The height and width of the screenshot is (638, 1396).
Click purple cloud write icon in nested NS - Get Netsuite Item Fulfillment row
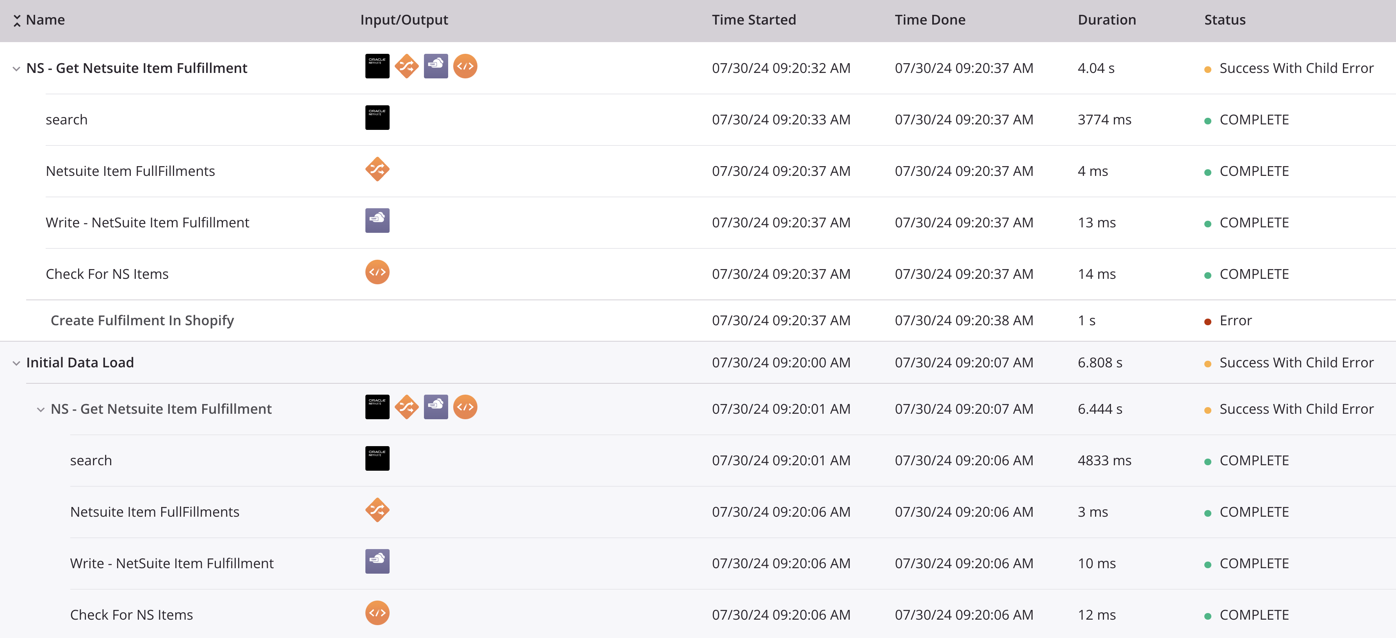[436, 407]
